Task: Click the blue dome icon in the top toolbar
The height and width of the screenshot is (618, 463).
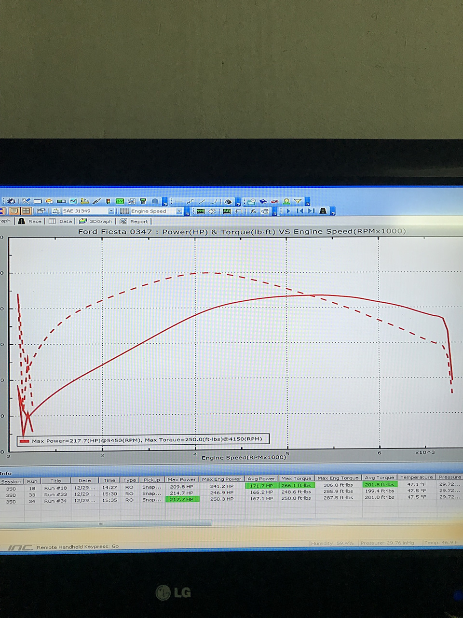Action: click(x=155, y=201)
